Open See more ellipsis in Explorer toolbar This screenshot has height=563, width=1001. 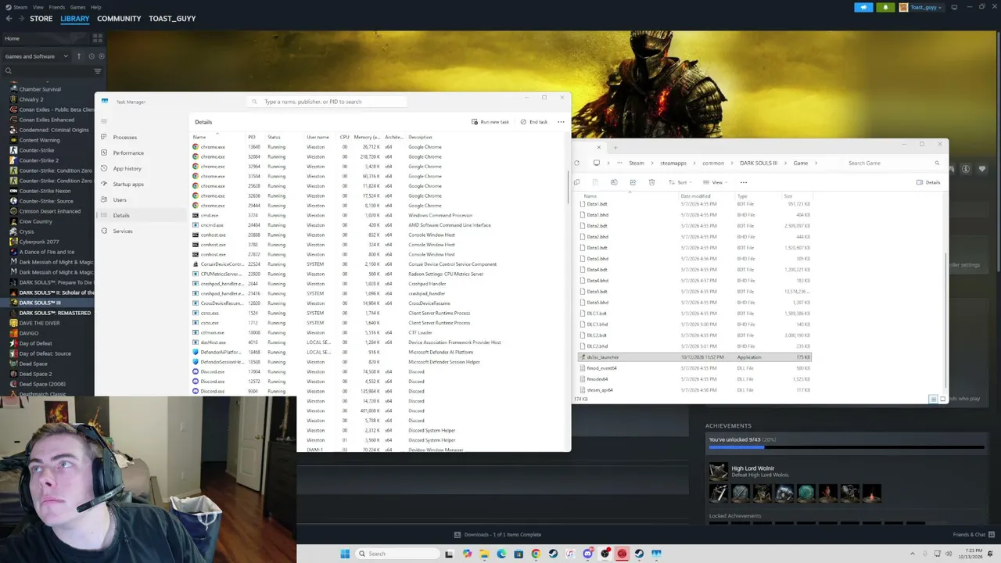[743, 182]
